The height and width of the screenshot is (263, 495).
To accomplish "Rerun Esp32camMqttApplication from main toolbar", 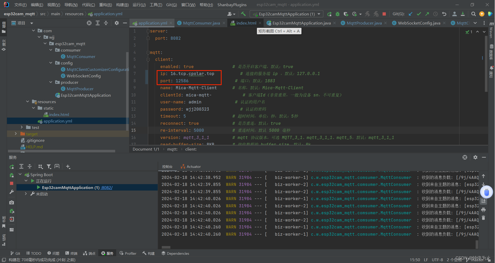I will pyautogui.click(x=329, y=14).
